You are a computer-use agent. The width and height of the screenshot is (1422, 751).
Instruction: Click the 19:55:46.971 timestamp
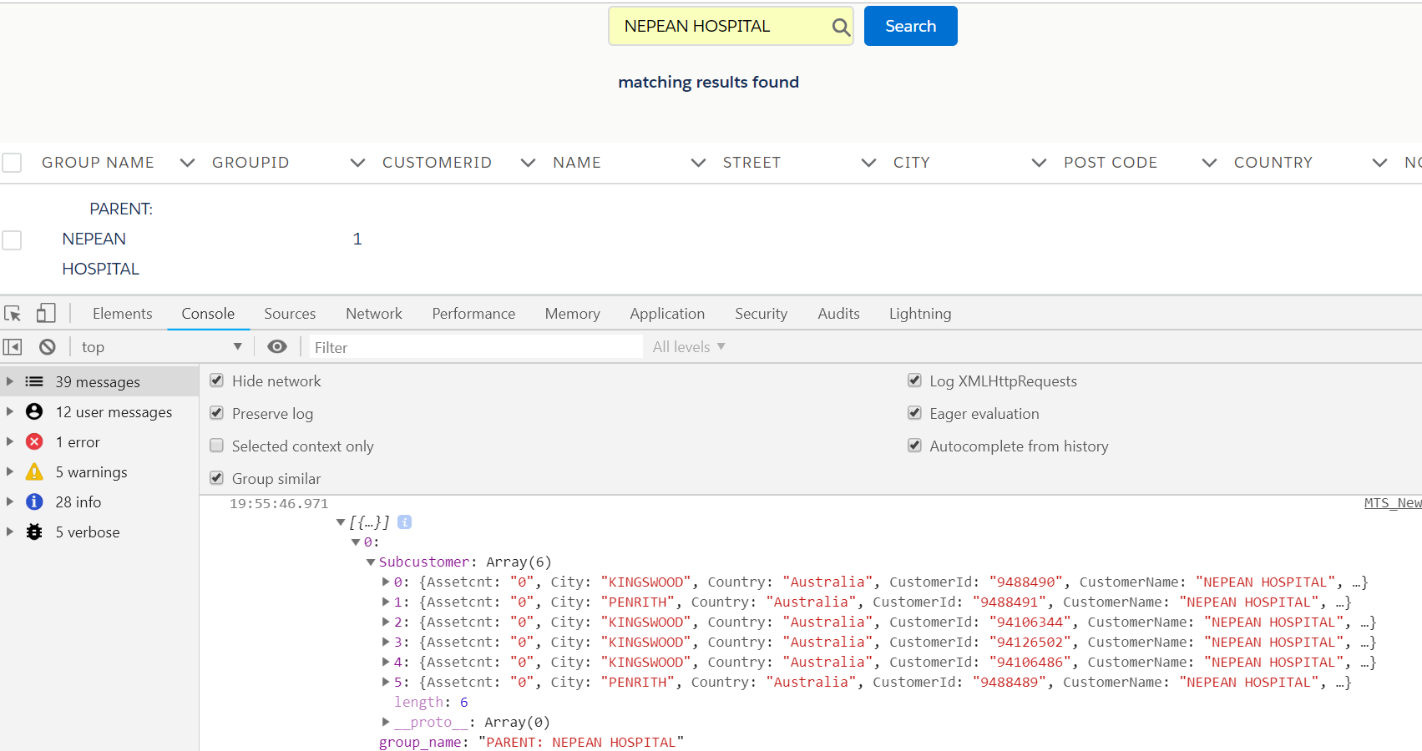[279, 504]
